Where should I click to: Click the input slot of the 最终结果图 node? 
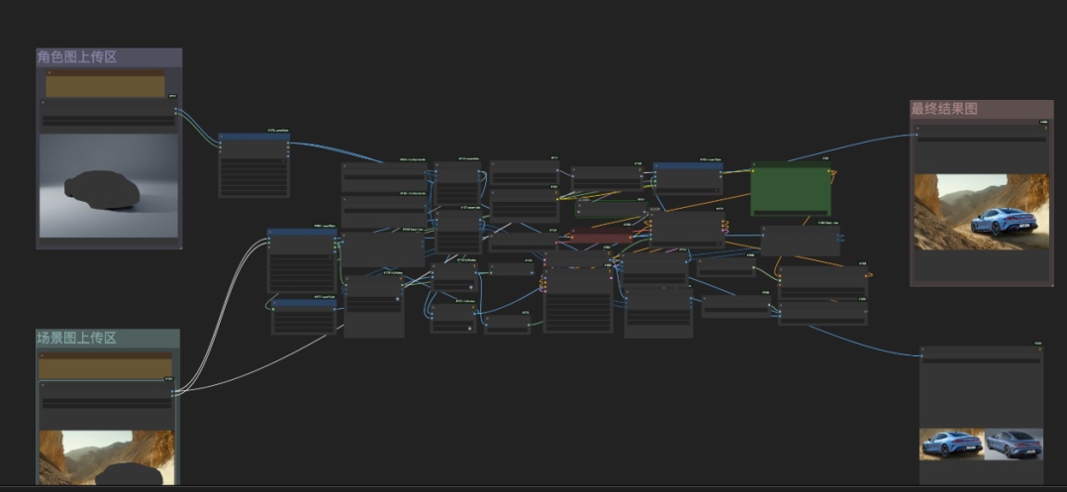pyautogui.click(x=917, y=137)
